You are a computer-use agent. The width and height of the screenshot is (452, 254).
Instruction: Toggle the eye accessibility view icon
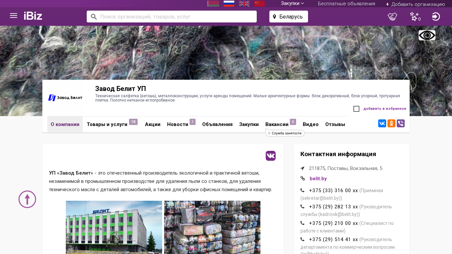[427, 35]
